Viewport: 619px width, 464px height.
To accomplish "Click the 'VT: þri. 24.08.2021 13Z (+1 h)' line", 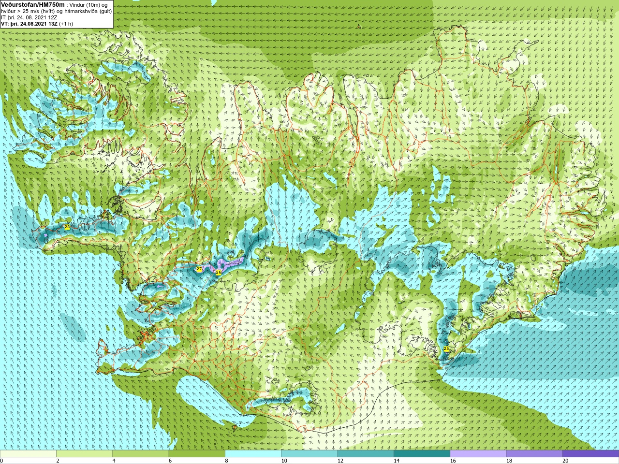I will [37, 24].
